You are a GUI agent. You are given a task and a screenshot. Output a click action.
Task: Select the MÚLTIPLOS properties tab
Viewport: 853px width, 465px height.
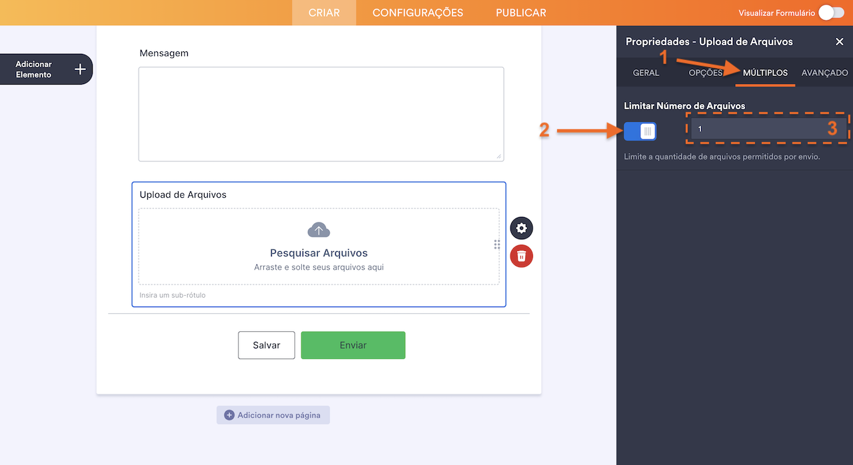pyautogui.click(x=765, y=73)
